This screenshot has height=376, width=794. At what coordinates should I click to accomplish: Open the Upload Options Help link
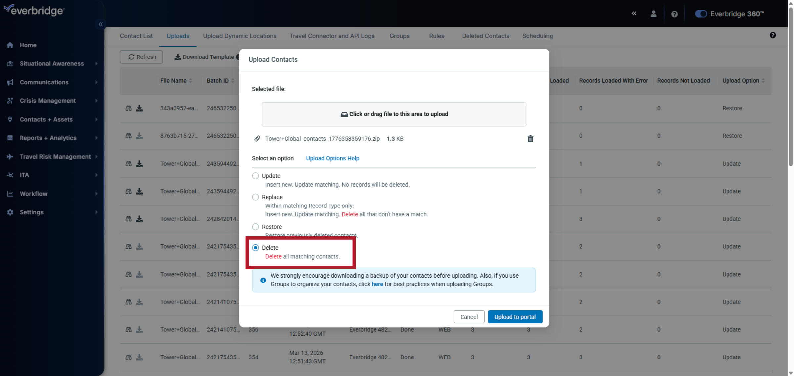pos(332,158)
